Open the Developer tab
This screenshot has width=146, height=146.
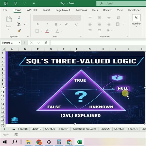coord(134,10)
